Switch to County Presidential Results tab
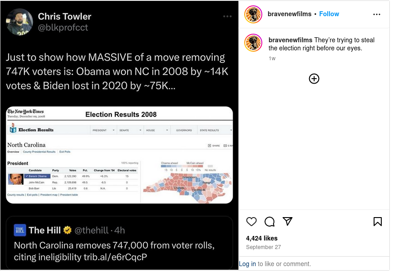Screen dimensions: 393x276 click(39, 152)
